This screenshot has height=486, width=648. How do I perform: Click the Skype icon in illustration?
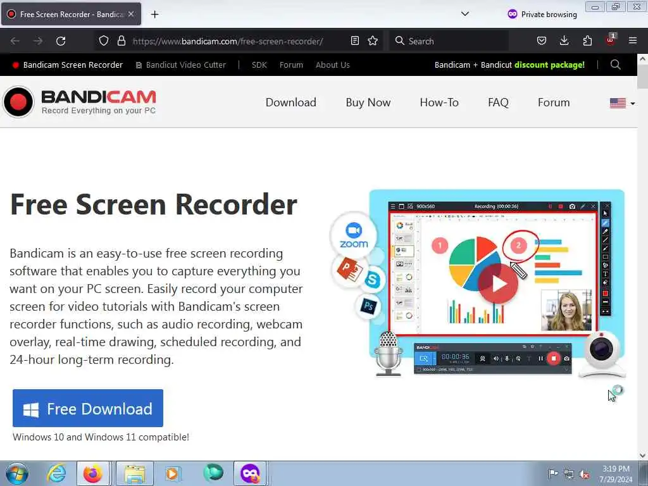pyautogui.click(x=372, y=280)
